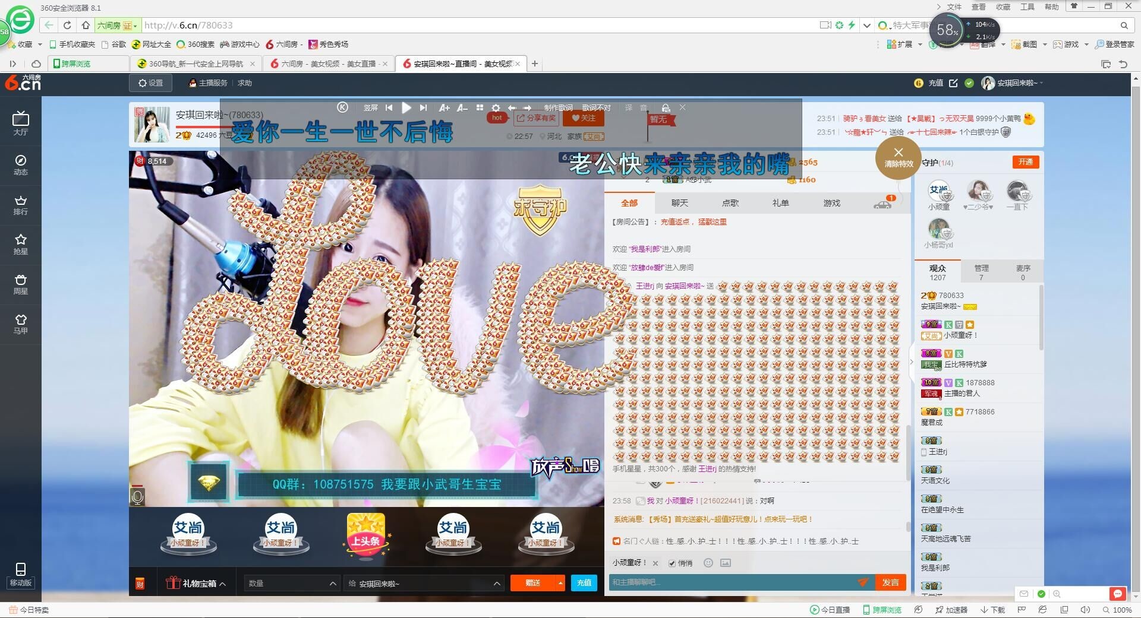Click the 求守护 shield badge on the video
The height and width of the screenshot is (618, 1141).
[540, 209]
